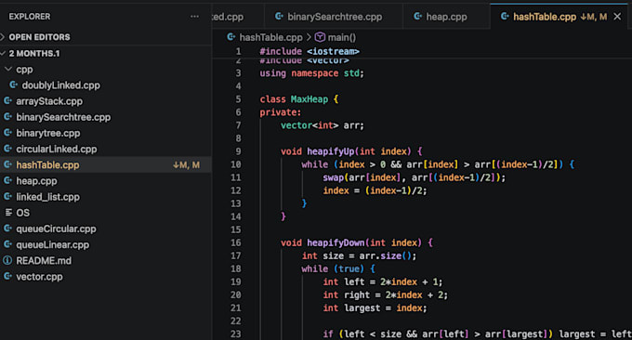The width and height of the screenshot is (632, 340).
Task: Close the hashTable.cpp tab
Action: (617, 17)
